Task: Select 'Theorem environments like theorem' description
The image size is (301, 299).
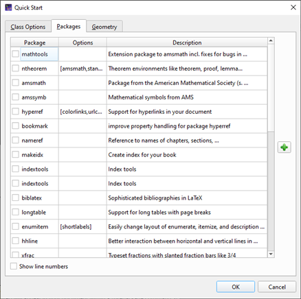Action: (x=175, y=69)
